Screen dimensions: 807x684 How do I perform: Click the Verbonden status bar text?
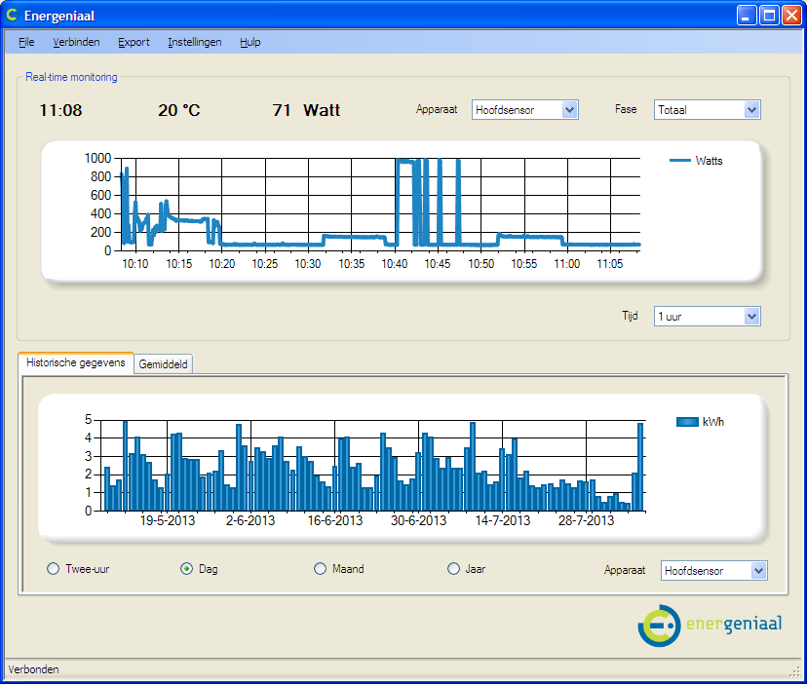pyautogui.click(x=33, y=669)
